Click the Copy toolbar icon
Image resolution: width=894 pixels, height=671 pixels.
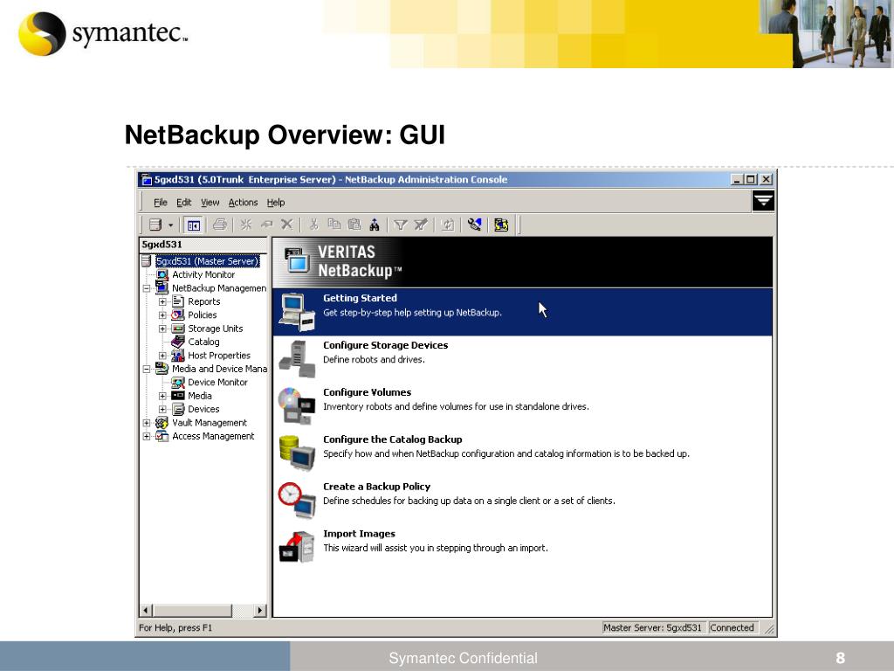point(334,225)
